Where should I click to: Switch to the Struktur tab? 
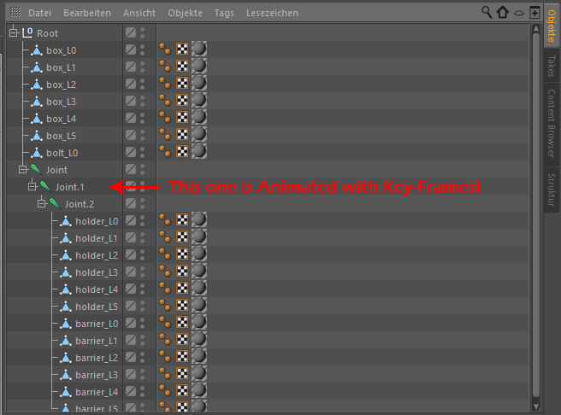coord(552,190)
